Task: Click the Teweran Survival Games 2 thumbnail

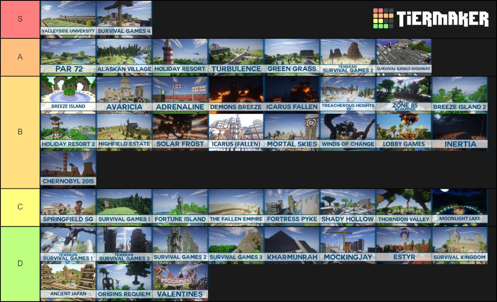Action: click(348, 57)
